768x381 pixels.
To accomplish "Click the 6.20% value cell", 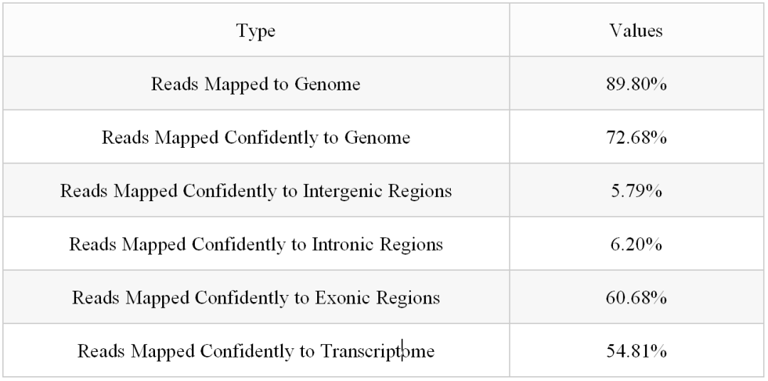I will pos(636,244).
